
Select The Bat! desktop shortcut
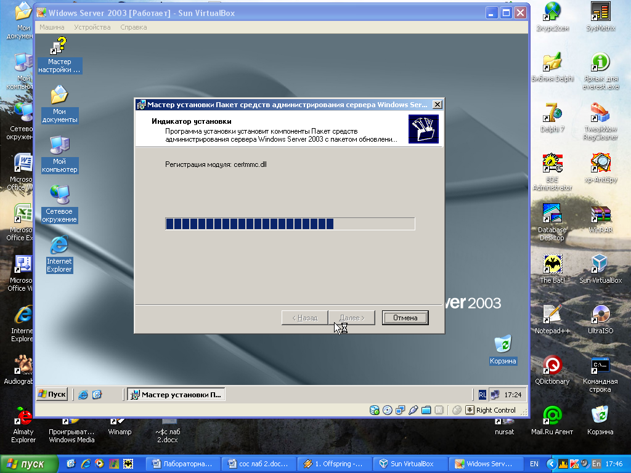click(x=552, y=269)
